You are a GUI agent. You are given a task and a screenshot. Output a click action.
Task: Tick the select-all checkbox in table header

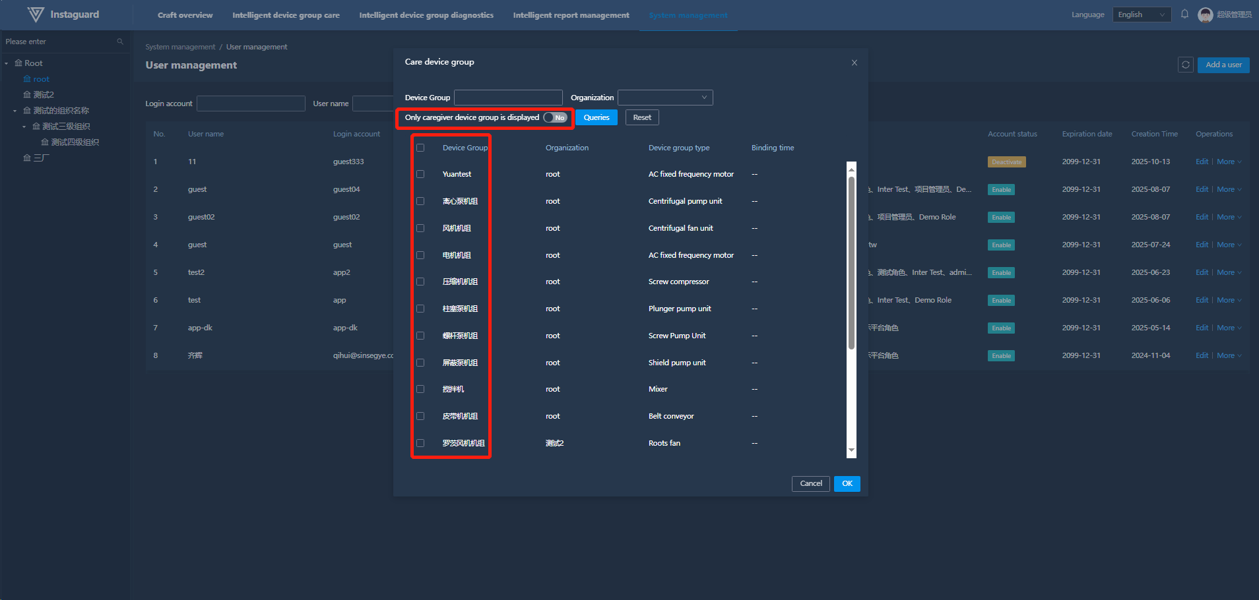(420, 148)
